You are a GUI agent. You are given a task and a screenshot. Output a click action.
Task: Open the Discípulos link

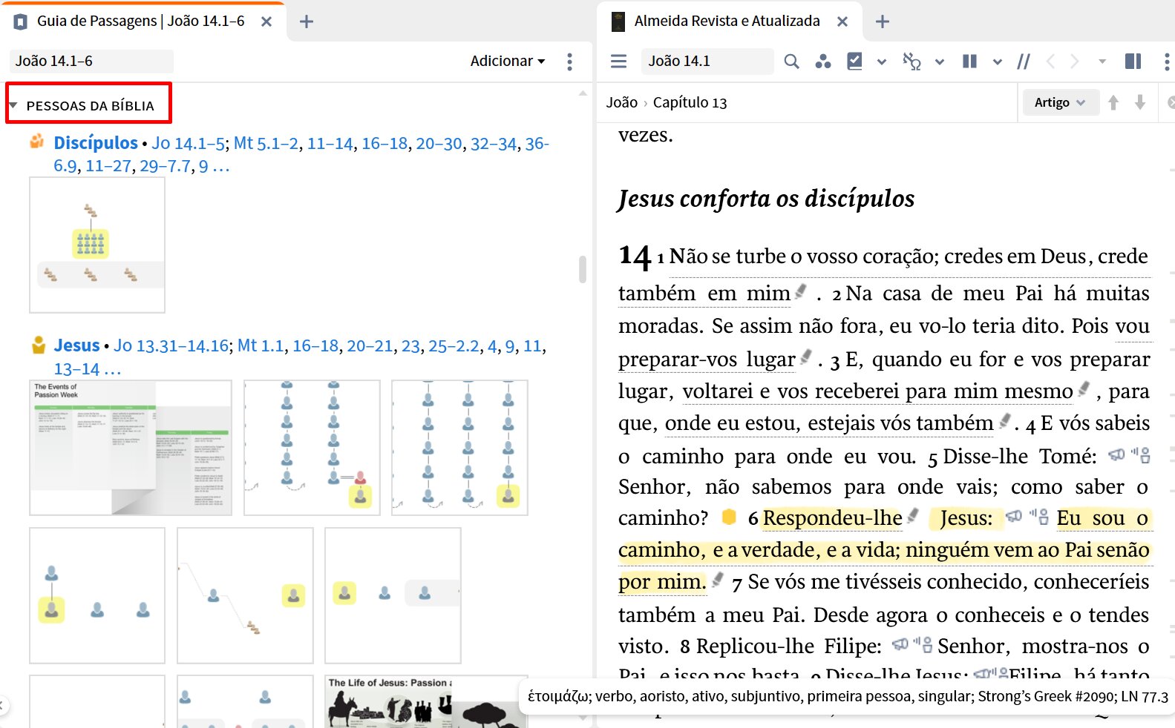96,142
